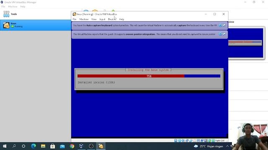Launch Microsoft Edge from taskbar
268x150 pixels.
click(33, 146)
